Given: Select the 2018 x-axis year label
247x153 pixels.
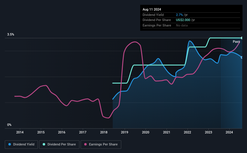Looking at the screenshot, I should click(104, 132).
